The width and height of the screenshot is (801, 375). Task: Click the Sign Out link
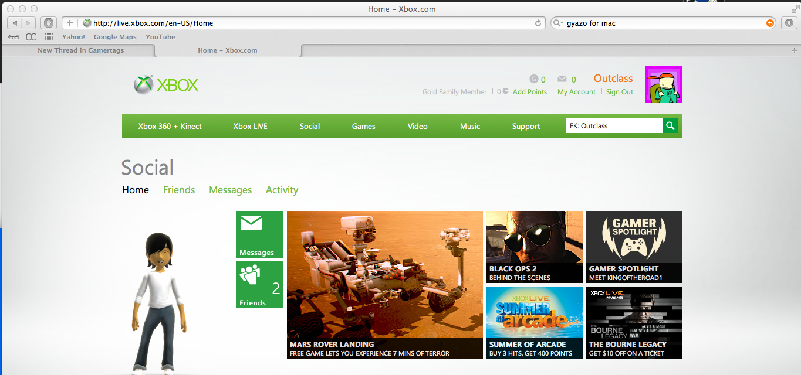620,92
